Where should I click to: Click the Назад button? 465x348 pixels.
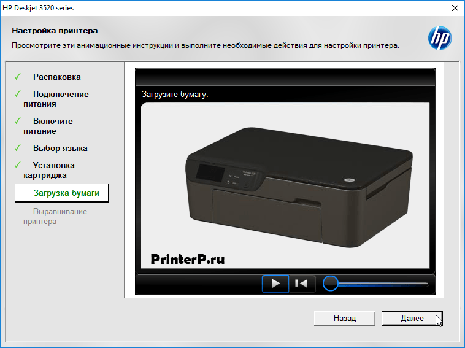345,319
